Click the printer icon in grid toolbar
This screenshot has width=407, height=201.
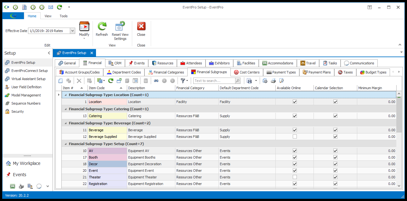(273, 81)
